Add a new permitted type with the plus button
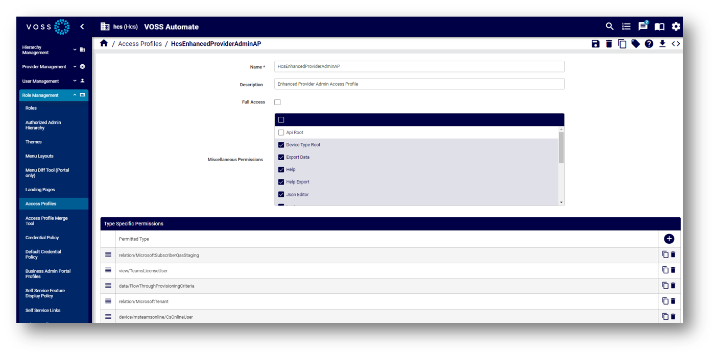The width and height of the screenshot is (716, 356). point(669,239)
